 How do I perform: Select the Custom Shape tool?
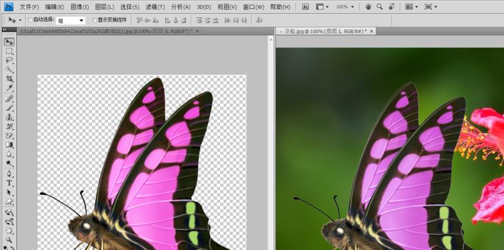click(x=9, y=202)
